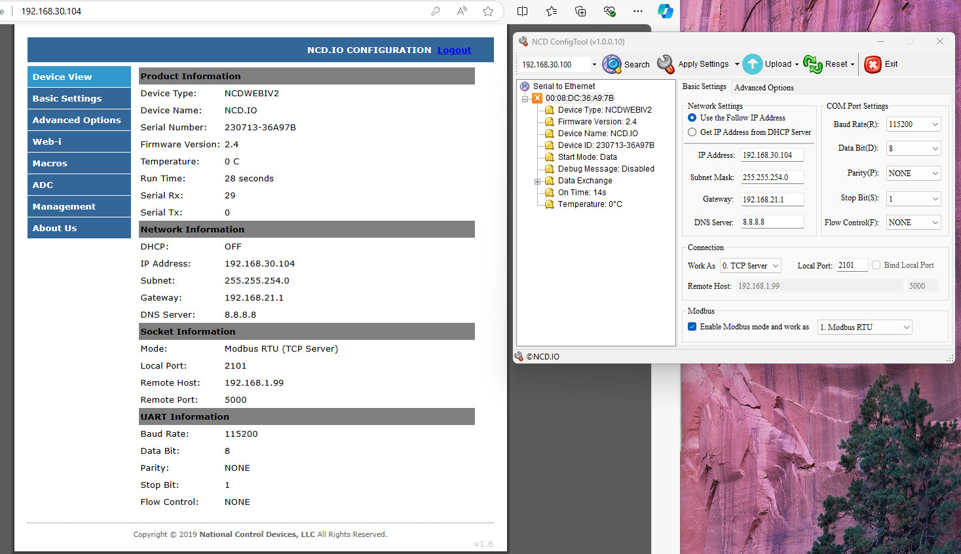Disable the Enable Modbus mode checkbox

[x=692, y=327]
